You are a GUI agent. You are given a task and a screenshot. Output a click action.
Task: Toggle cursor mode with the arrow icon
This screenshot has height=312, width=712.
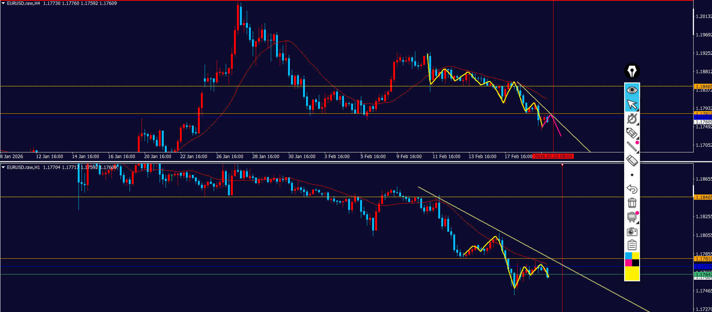pos(632,104)
